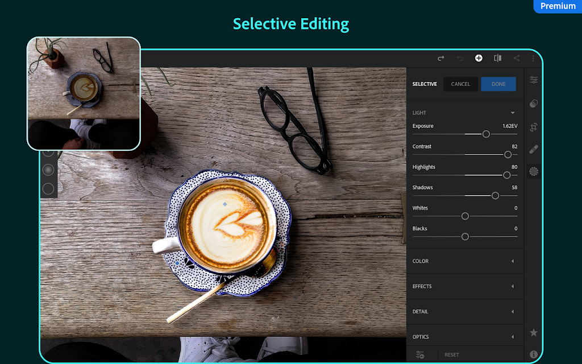
Task: Click the Selective Editing heading
Action: 291,24
